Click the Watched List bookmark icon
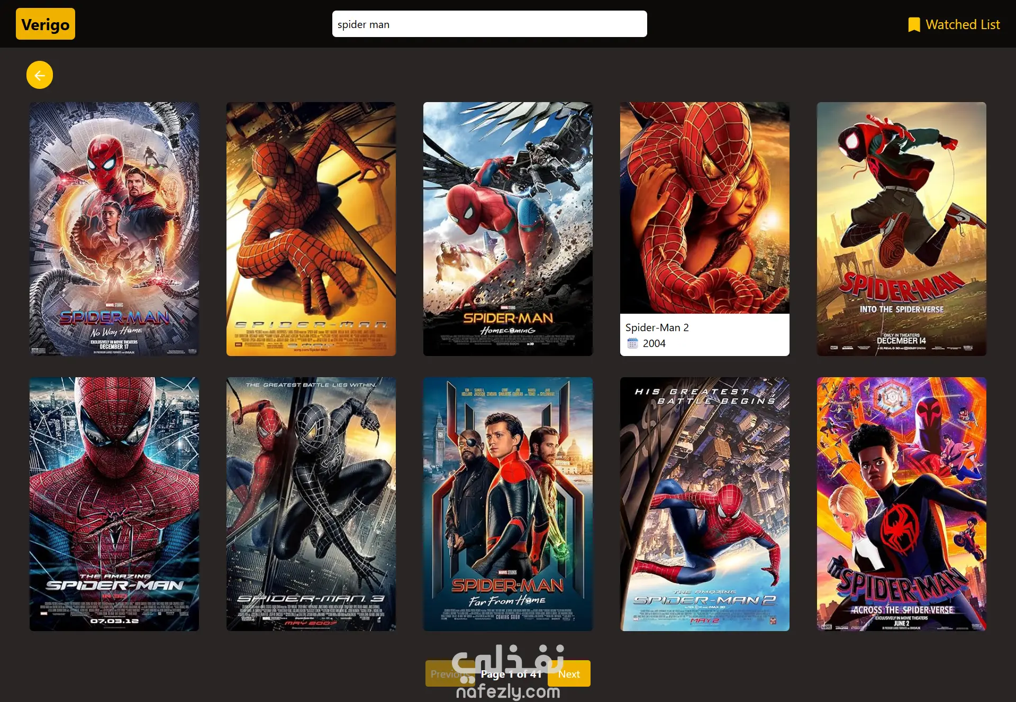This screenshot has width=1016, height=702. [914, 25]
